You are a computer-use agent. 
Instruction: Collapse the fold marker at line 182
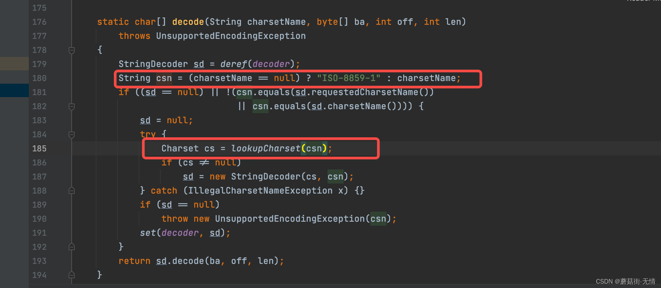71,106
